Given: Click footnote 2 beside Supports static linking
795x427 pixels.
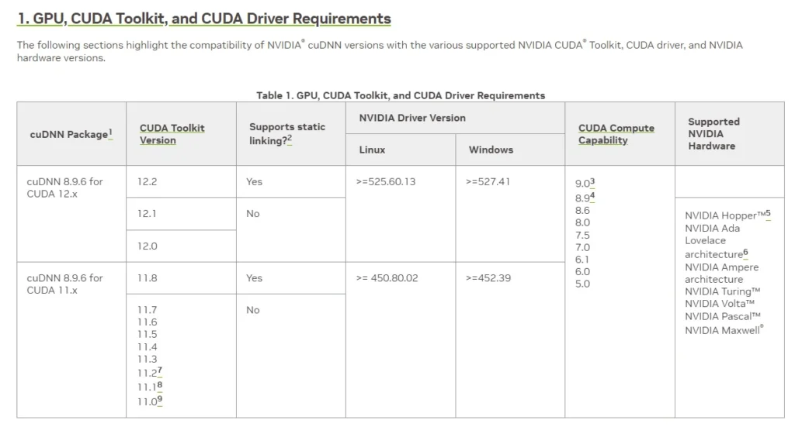Looking at the screenshot, I should [x=290, y=139].
